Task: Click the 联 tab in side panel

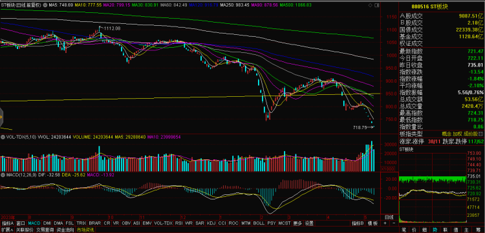Action: 446,230
